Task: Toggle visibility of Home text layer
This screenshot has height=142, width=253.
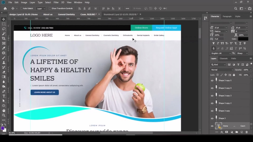Action: point(212,126)
